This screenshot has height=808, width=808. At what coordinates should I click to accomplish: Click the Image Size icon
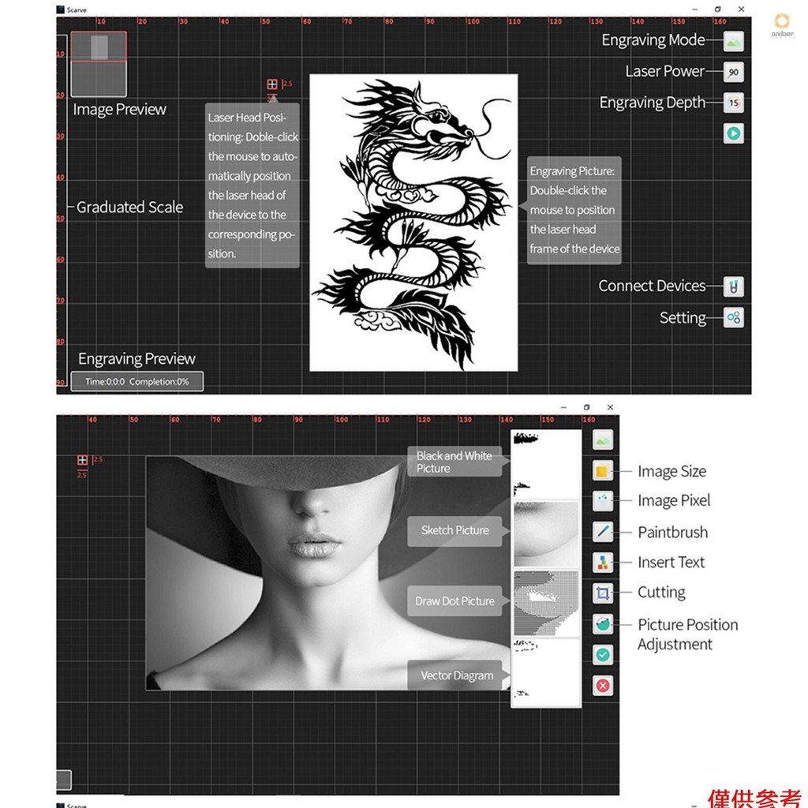click(x=603, y=471)
